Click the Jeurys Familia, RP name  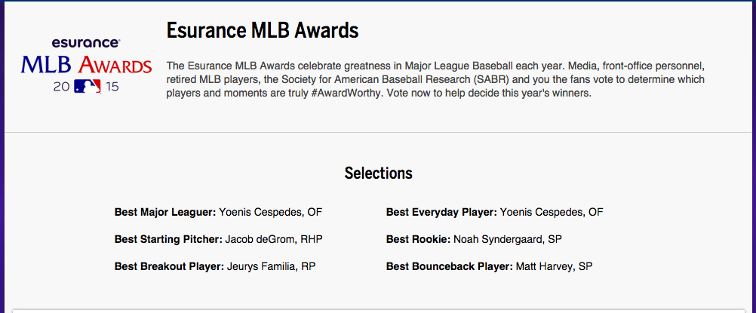272,266
